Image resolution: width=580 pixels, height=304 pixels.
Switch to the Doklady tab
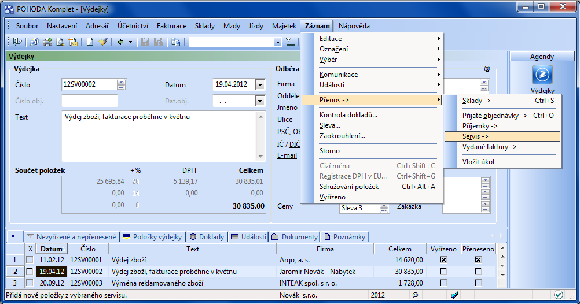coord(207,237)
